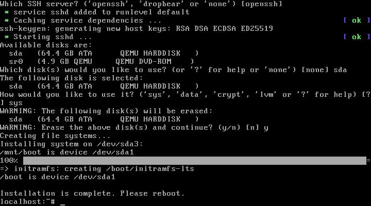
Task: Click the first 'sda' entry under Available disks
Action: [x=104, y=54]
